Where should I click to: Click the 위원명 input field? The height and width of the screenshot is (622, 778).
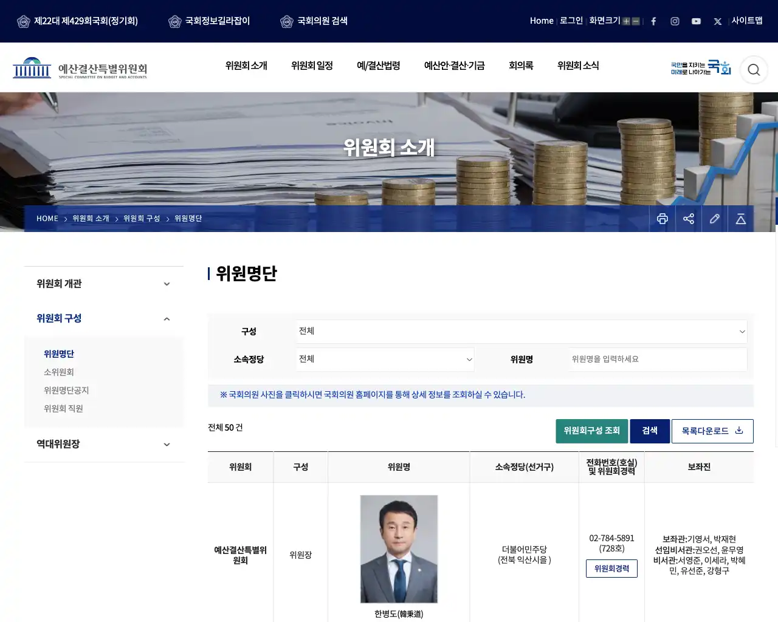[x=658, y=360]
